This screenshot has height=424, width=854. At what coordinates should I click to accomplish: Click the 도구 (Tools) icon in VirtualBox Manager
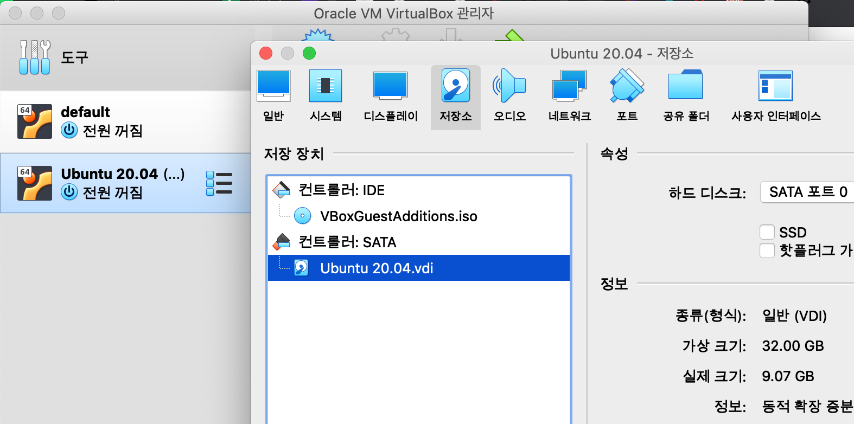pyautogui.click(x=35, y=57)
